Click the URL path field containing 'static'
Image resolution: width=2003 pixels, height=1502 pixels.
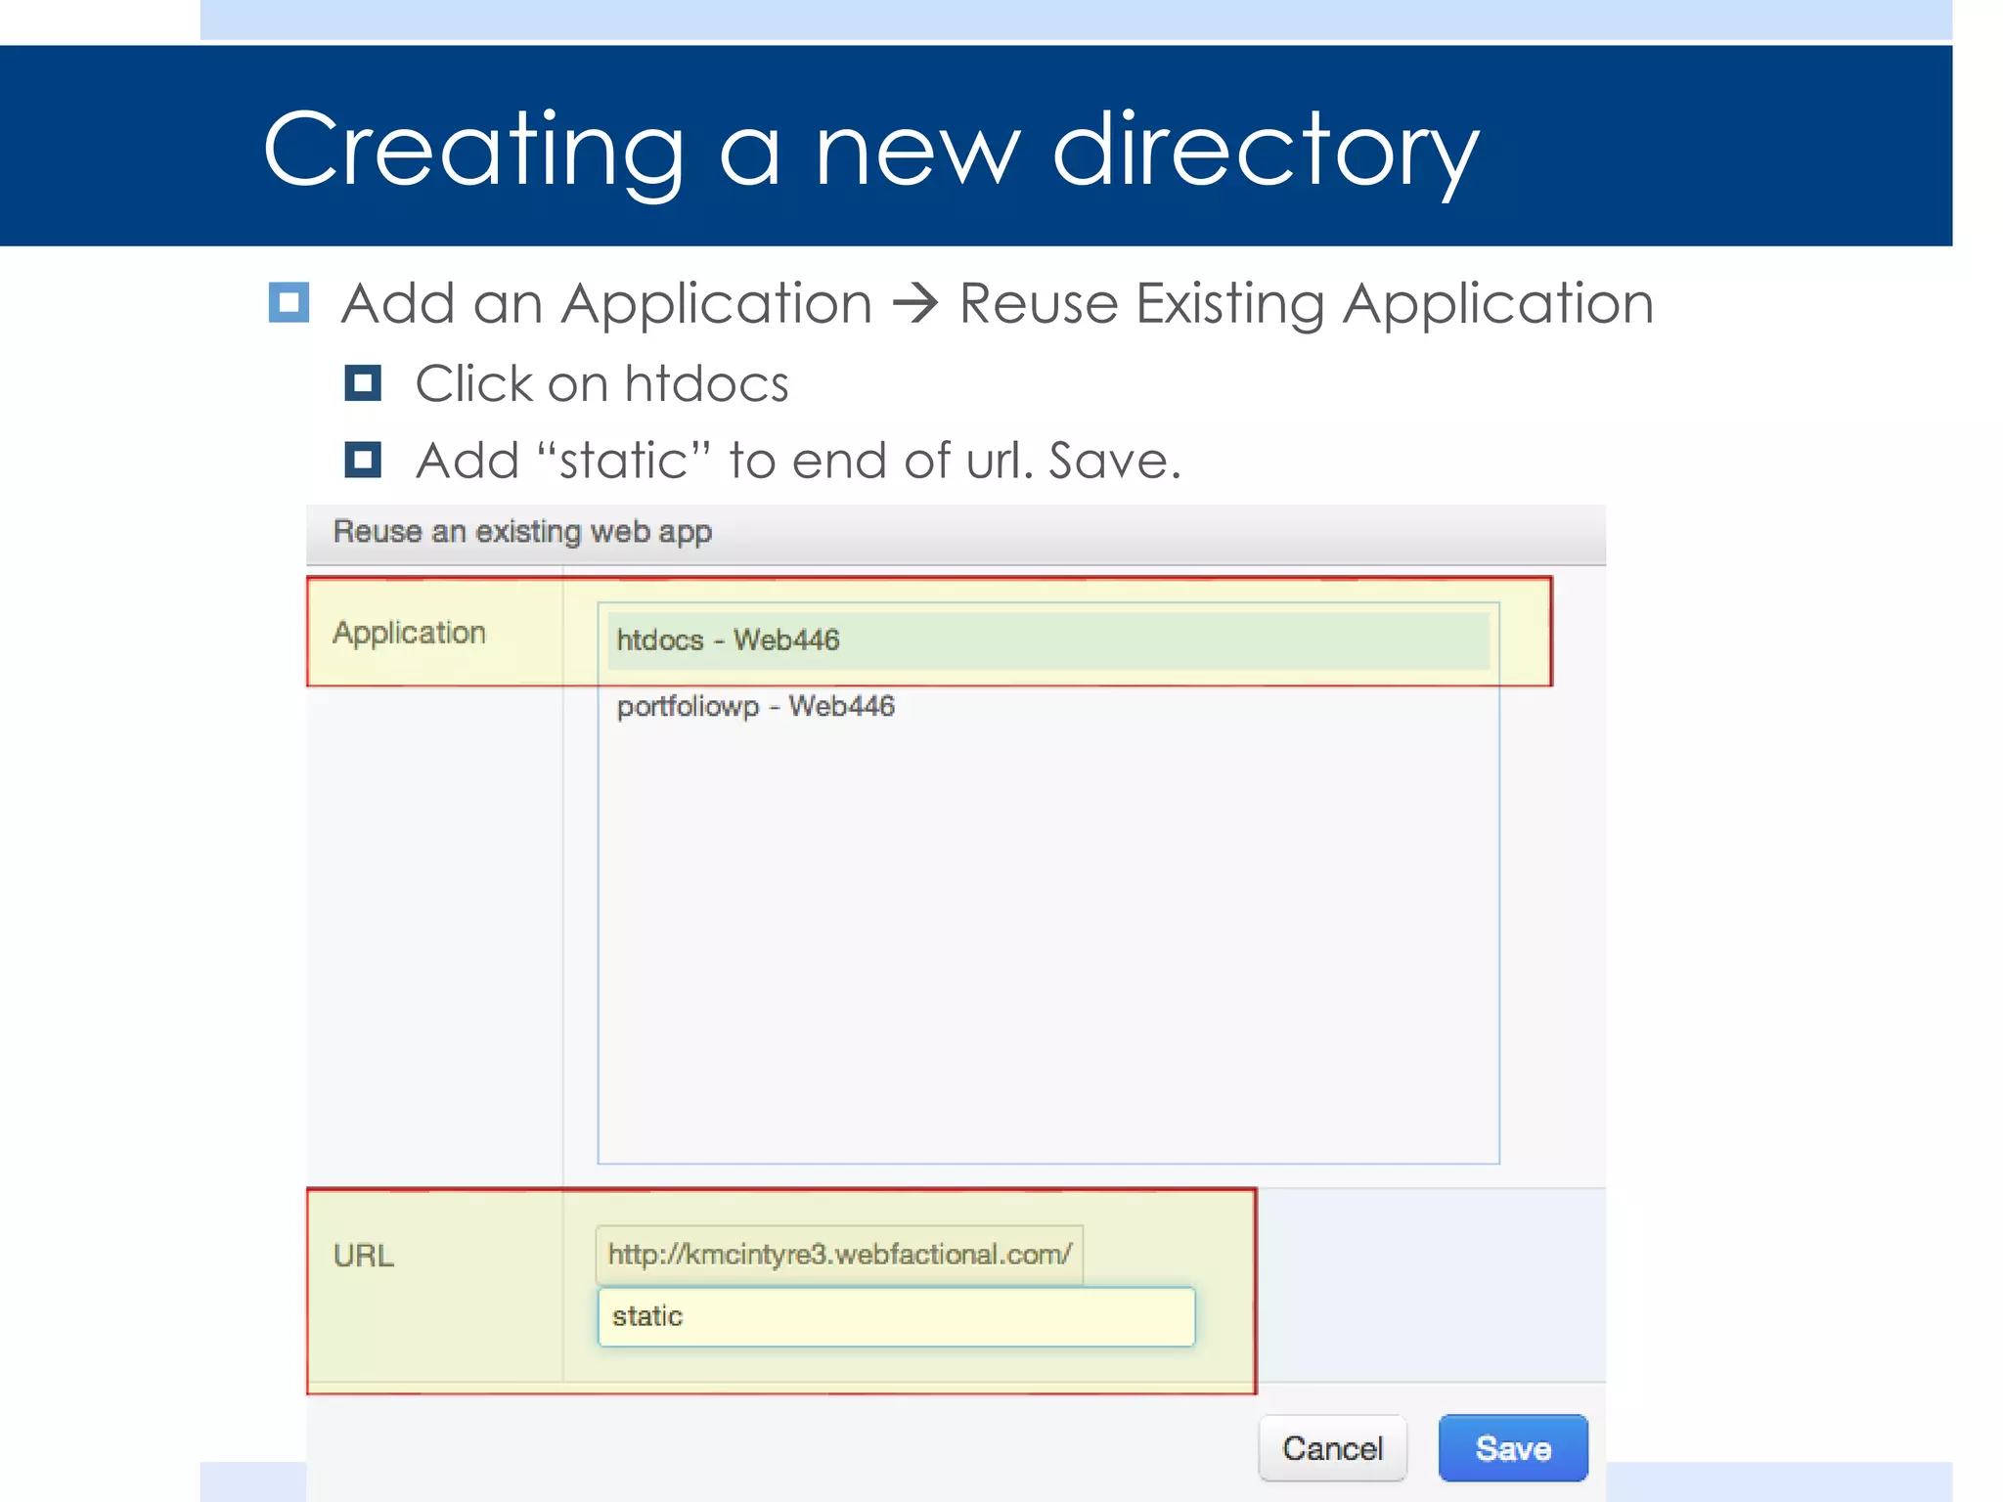click(896, 1317)
